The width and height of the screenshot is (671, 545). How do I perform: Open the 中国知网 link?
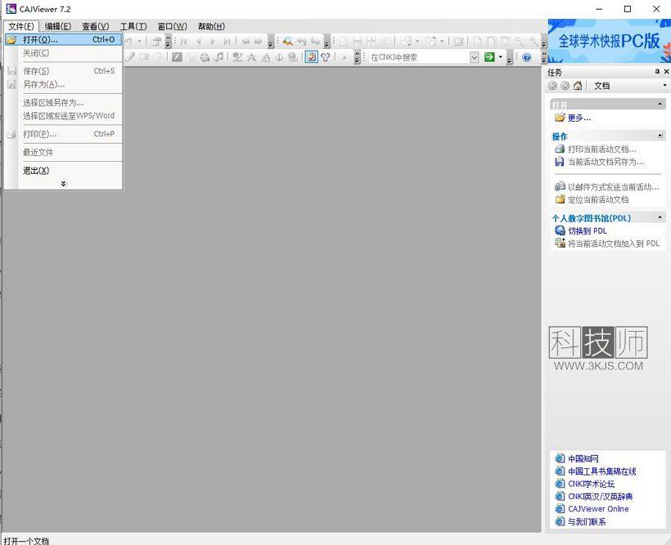(583, 458)
